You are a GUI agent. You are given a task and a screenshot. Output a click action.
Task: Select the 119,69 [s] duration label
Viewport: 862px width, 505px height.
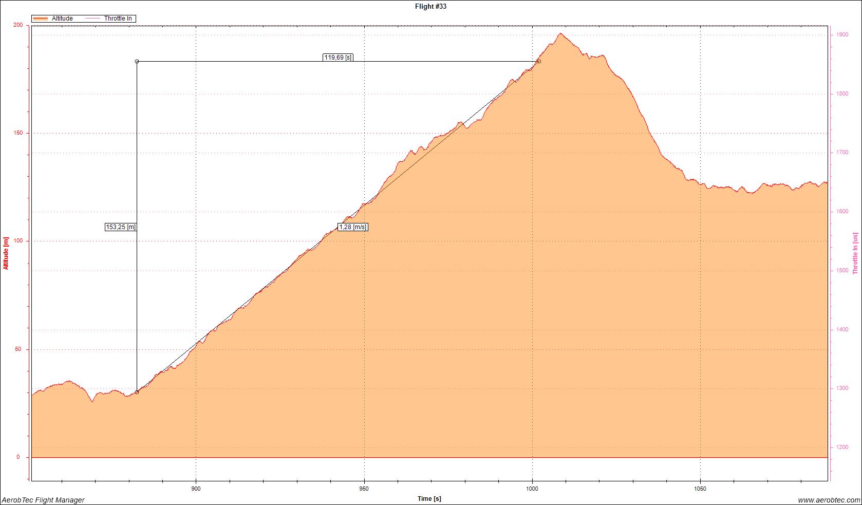coord(338,58)
